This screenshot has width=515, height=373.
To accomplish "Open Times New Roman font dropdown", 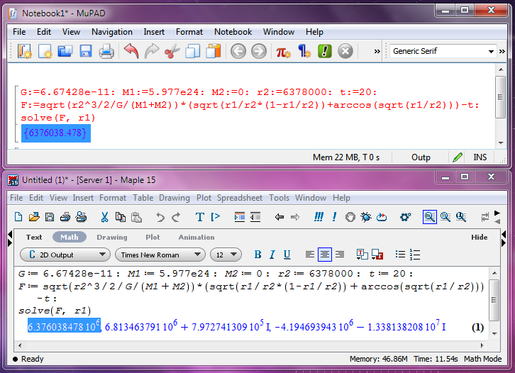I will [160, 255].
